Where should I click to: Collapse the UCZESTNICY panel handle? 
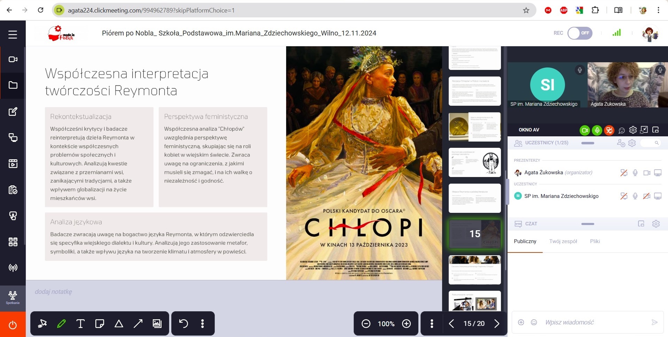588,143
